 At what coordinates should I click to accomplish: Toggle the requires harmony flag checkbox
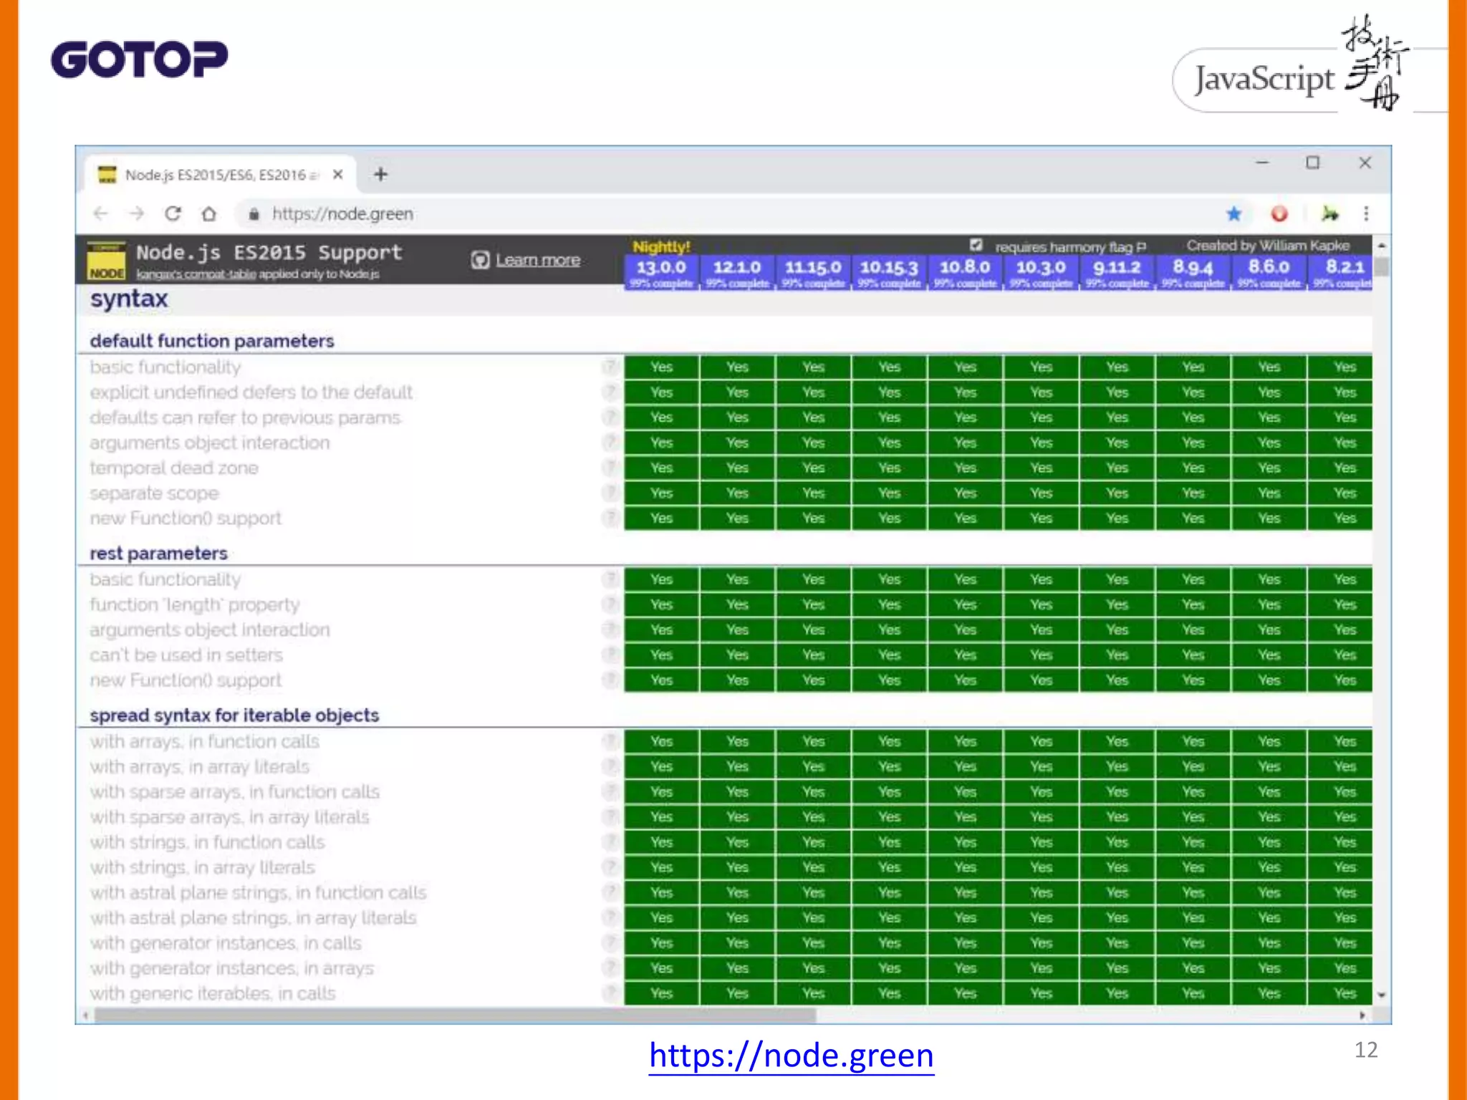pos(976,245)
